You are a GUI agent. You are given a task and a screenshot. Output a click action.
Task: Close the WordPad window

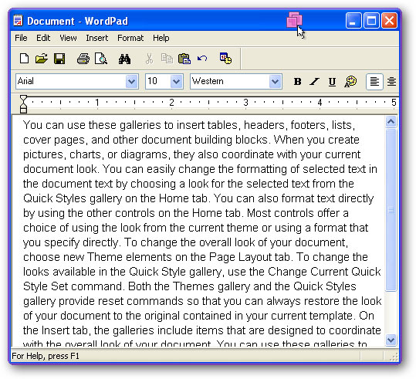click(x=389, y=20)
